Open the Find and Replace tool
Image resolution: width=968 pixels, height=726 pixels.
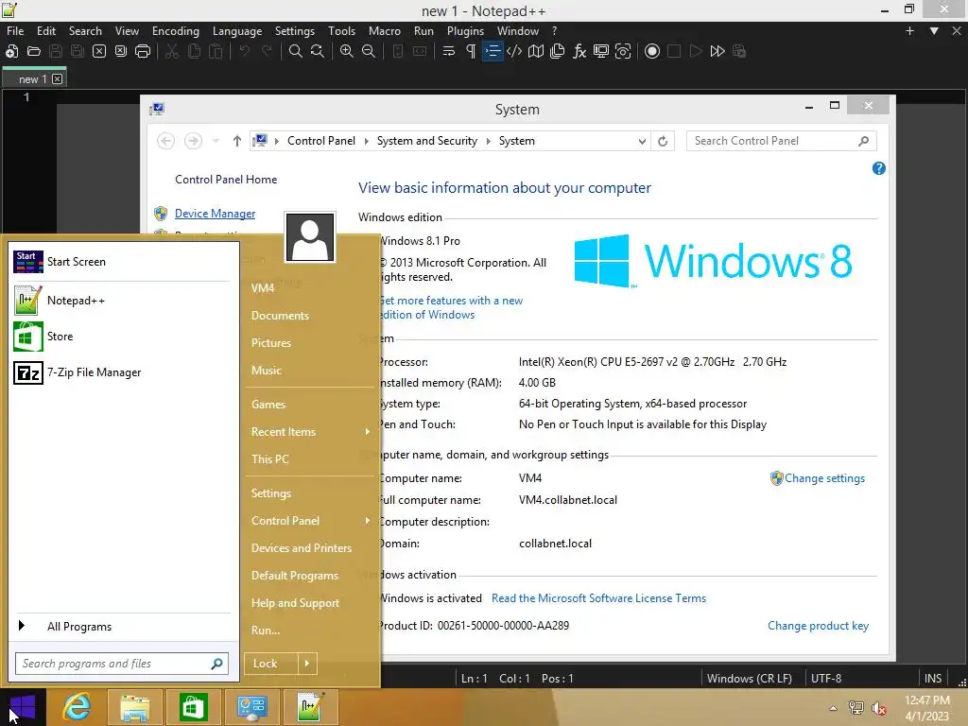coord(318,51)
